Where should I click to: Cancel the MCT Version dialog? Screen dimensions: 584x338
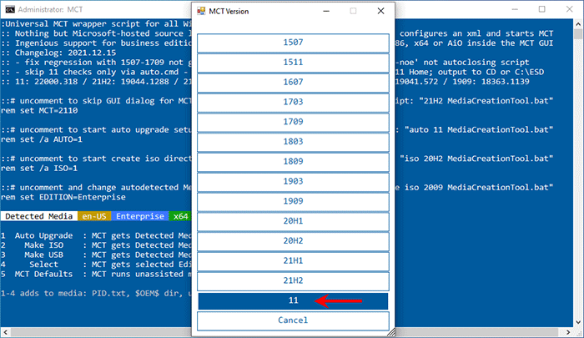point(293,320)
